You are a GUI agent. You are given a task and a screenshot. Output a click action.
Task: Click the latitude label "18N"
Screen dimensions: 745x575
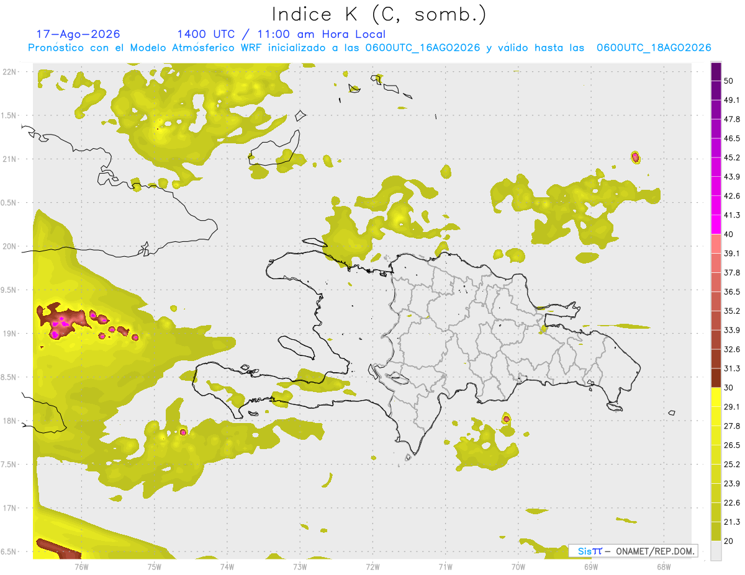[x=9, y=421]
